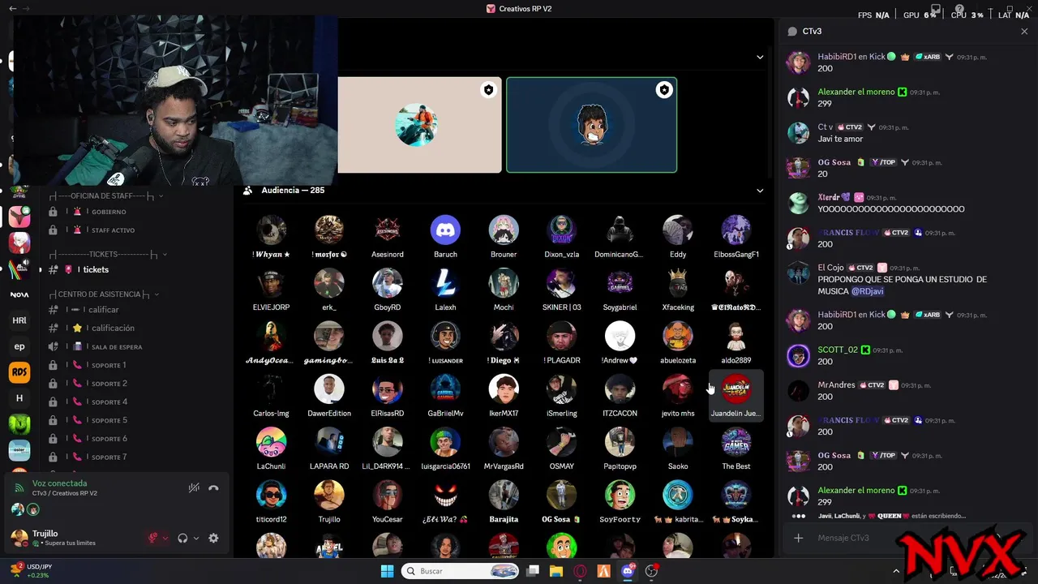
Task: Open Trujillo user profile avatar
Action: (x=19, y=537)
